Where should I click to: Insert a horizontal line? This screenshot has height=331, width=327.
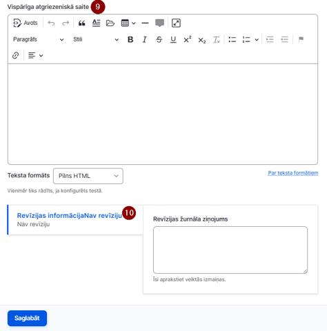(145, 23)
